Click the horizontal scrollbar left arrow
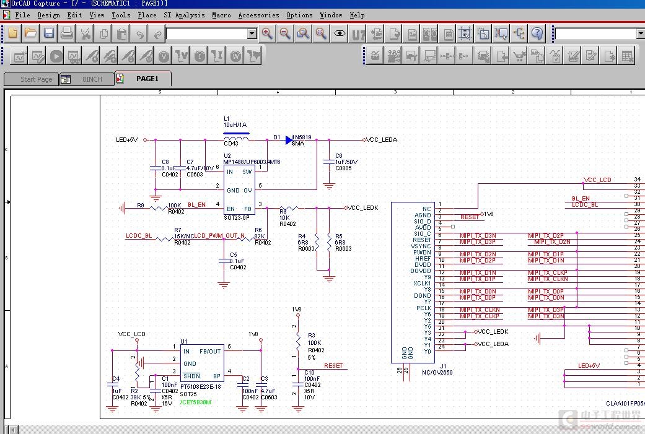 coord(14,430)
